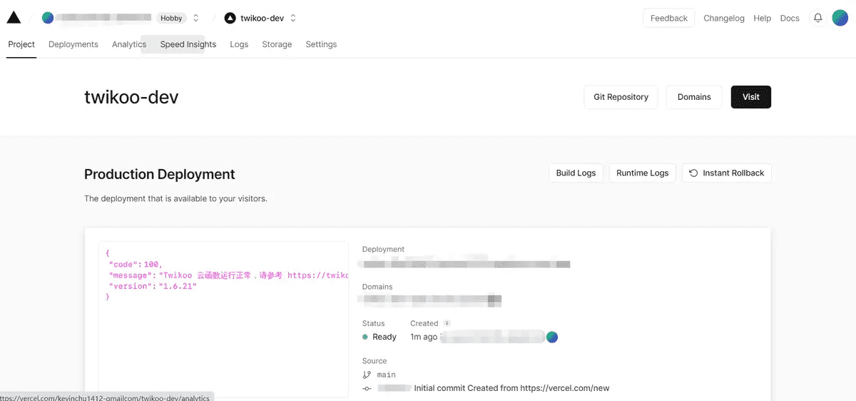Switch to the Deployments tab
856x401 pixels.
pyautogui.click(x=73, y=44)
